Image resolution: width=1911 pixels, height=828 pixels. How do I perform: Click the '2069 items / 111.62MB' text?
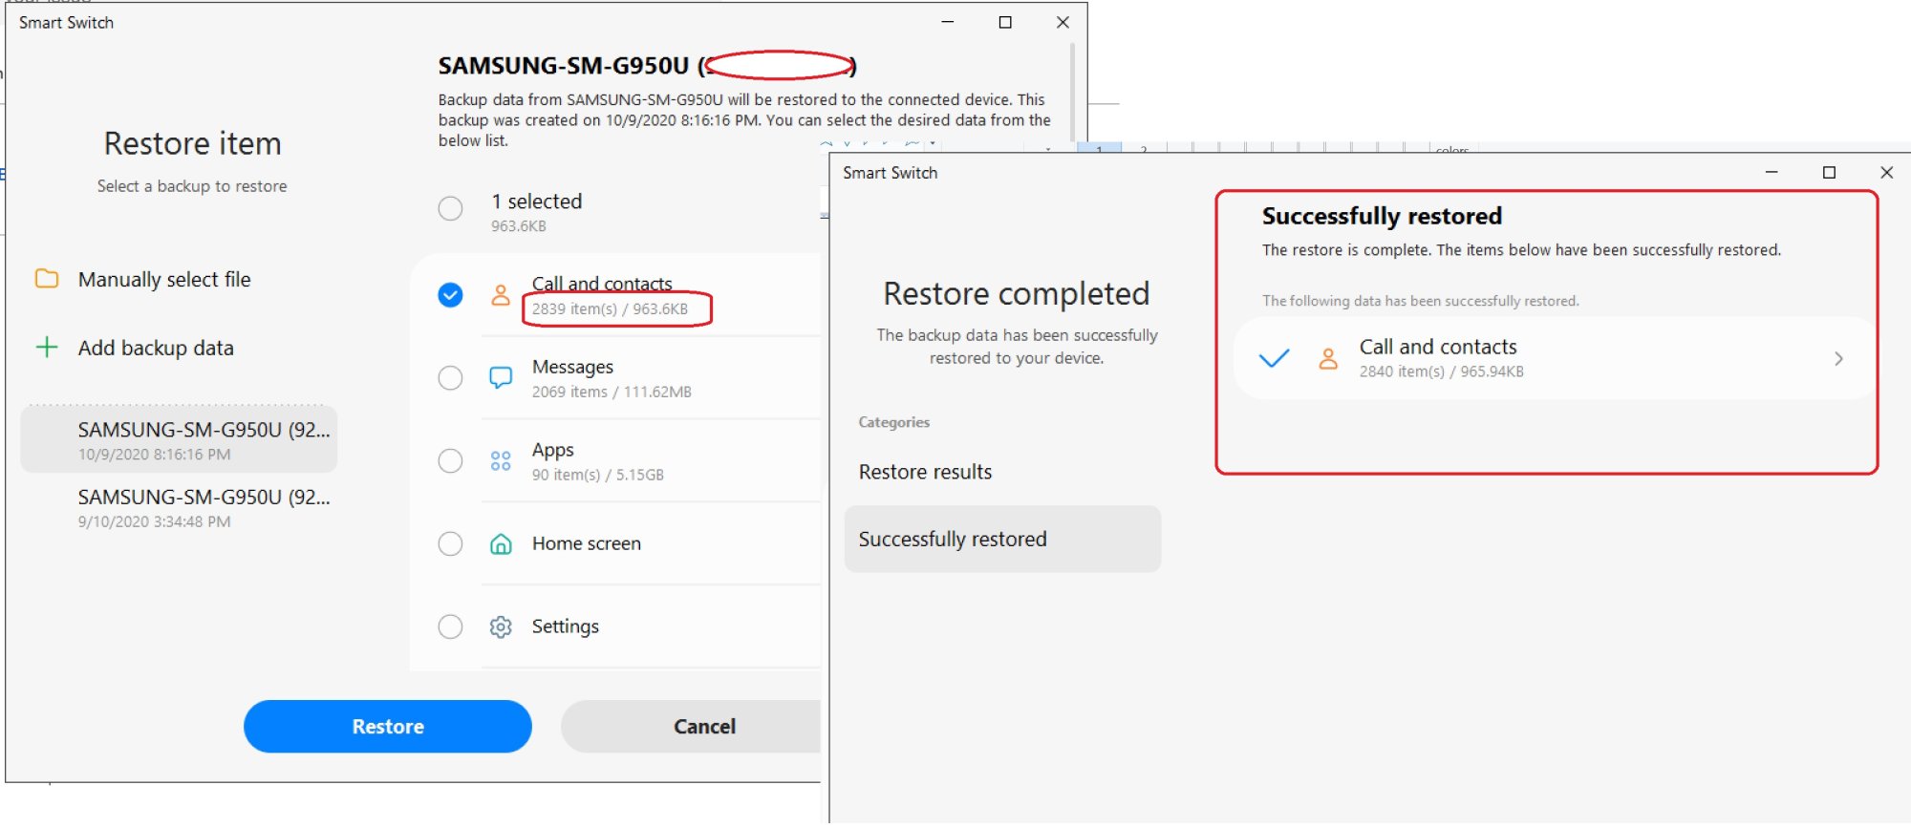pyautogui.click(x=612, y=392)
